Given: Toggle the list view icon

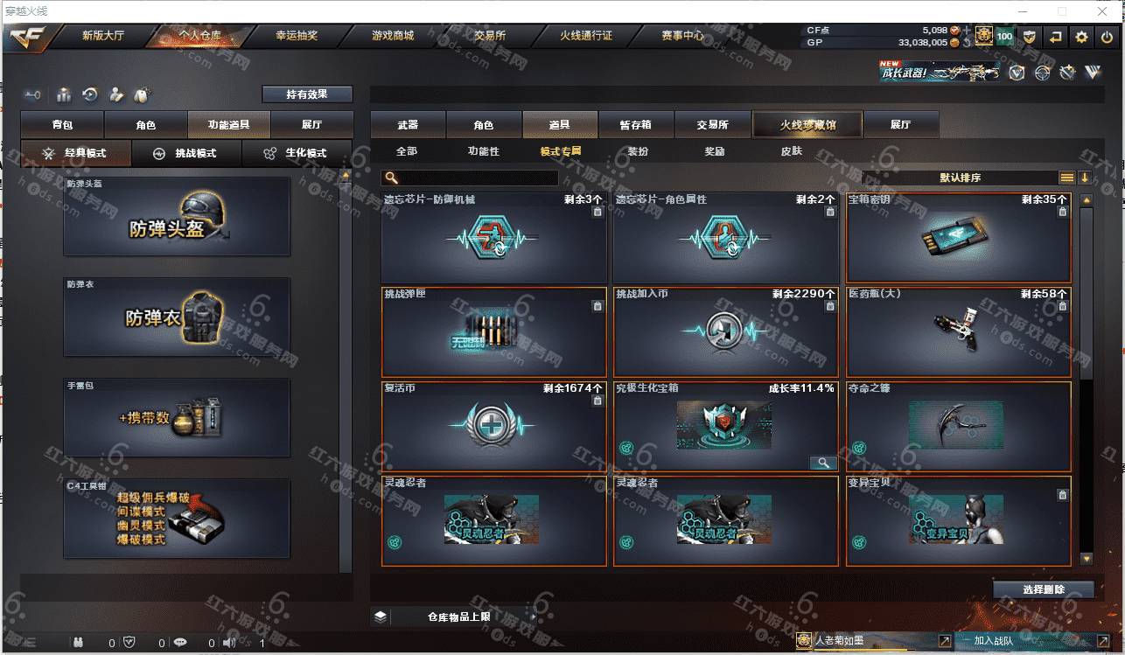Looking at the screenshot, I should click(x=1067, y=178).
